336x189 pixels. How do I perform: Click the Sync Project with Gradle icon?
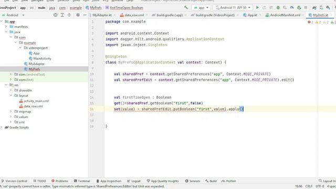tap(314, 7)
